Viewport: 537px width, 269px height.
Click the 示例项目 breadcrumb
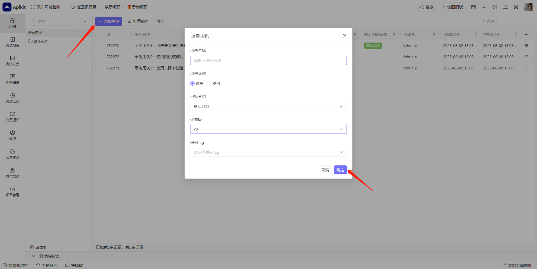(x=137, y=7)
